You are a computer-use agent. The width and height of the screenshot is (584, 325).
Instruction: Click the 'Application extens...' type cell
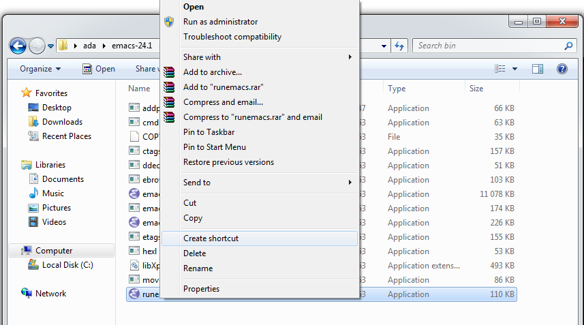point(423,266)
